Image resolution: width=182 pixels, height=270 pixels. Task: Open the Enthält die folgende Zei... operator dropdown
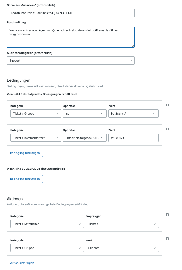point(85,138)
